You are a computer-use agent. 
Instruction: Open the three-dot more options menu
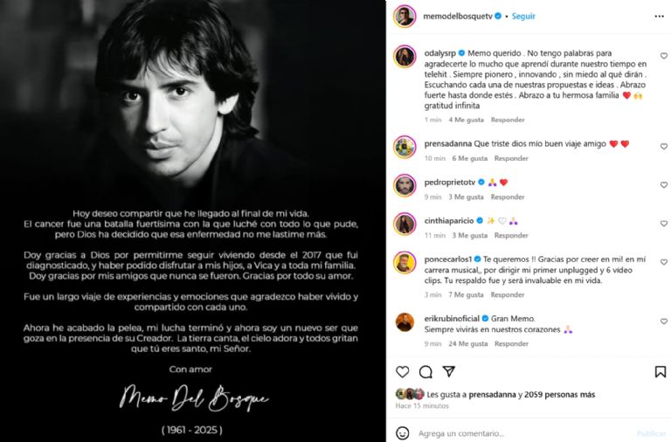[x=659, y=17]
